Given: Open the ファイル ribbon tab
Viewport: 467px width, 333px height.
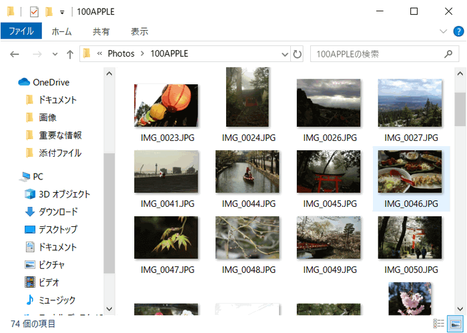Looking at the screenshot, I should (x=21, y=31).
